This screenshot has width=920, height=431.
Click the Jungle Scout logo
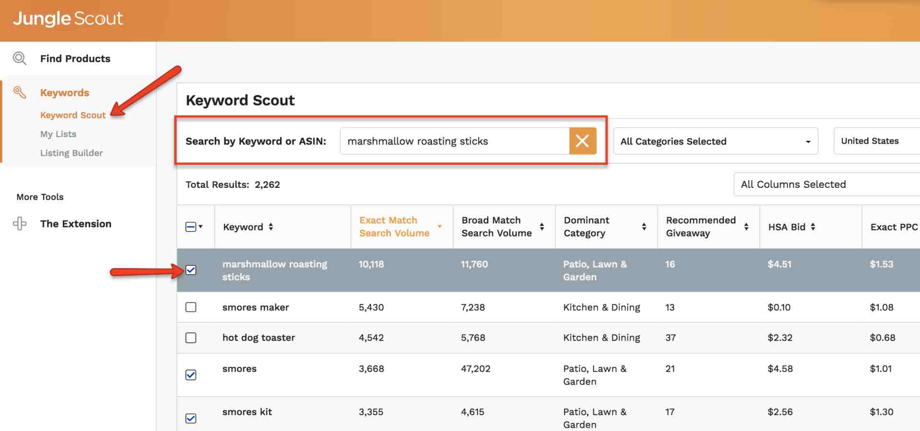click(68, 19)
